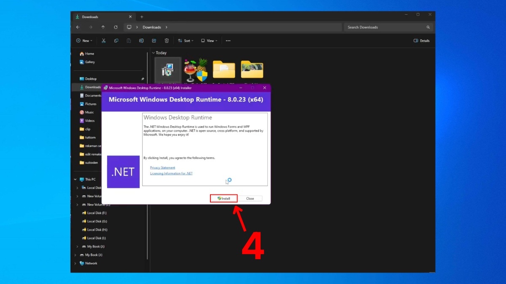This screenshot has height=284, width=506.
Task: Select Downloads in the sidebar
Action: tap(90, 87)
